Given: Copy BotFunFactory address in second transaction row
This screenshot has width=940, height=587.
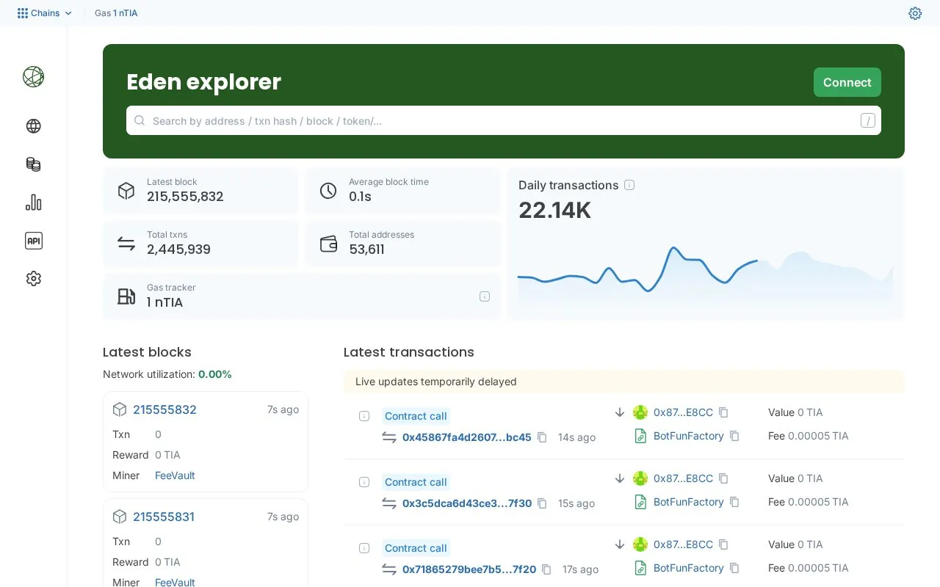Looking at the screenshot, I should coord(734,502).
